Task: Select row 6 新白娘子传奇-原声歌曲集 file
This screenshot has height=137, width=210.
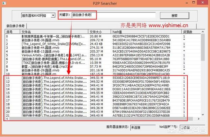Action: (53, 59)
